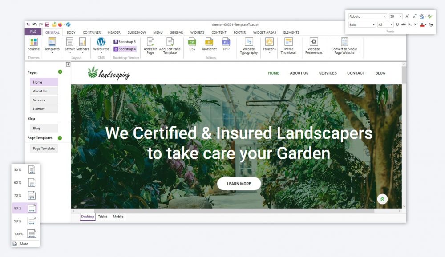This screenshot has height=257, width=445.
Task: Click the LEARN MORE button
Action: pyautogui.click(x=239, y=184)
